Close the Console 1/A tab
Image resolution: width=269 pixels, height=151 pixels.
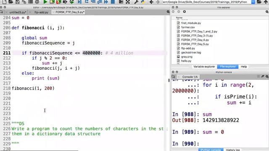pos(179,77)
